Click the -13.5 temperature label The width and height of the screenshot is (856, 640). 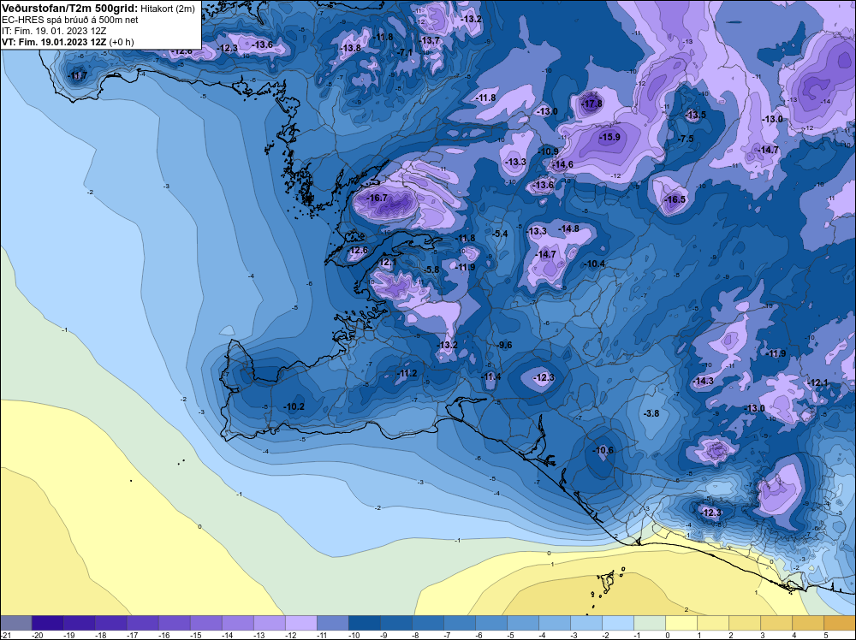click(x=695, y=115)
